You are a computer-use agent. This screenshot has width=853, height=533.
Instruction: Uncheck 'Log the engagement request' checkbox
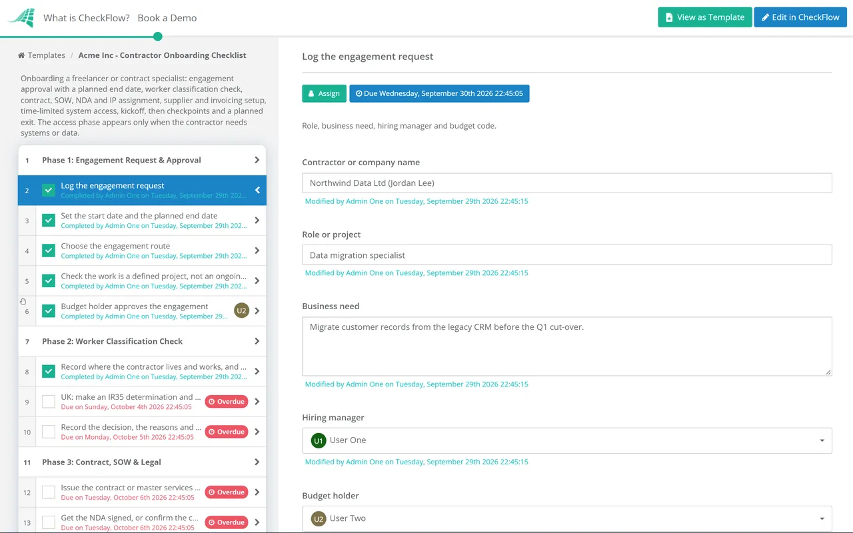coord(49,190)
